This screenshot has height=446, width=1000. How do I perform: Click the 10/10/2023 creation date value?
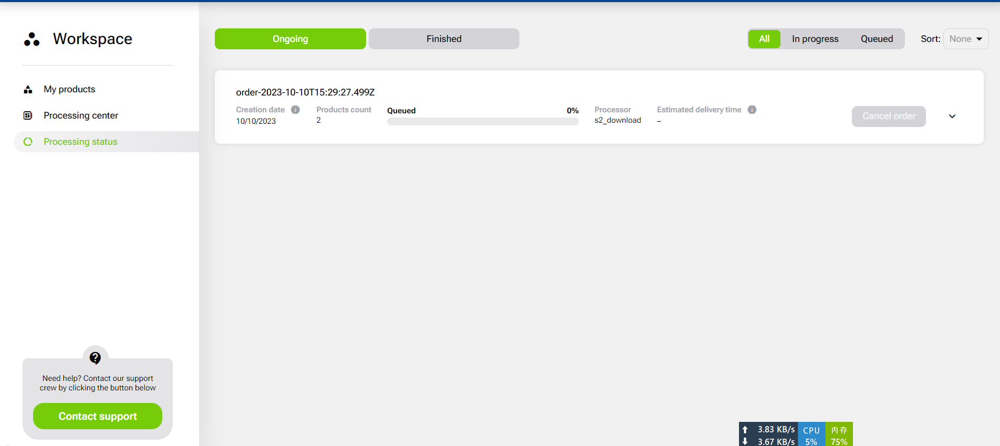pyautogui.click(x=256, y=121)
